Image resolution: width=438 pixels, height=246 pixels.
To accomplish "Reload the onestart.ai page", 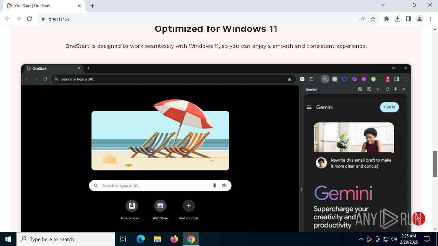I will 29,19.
